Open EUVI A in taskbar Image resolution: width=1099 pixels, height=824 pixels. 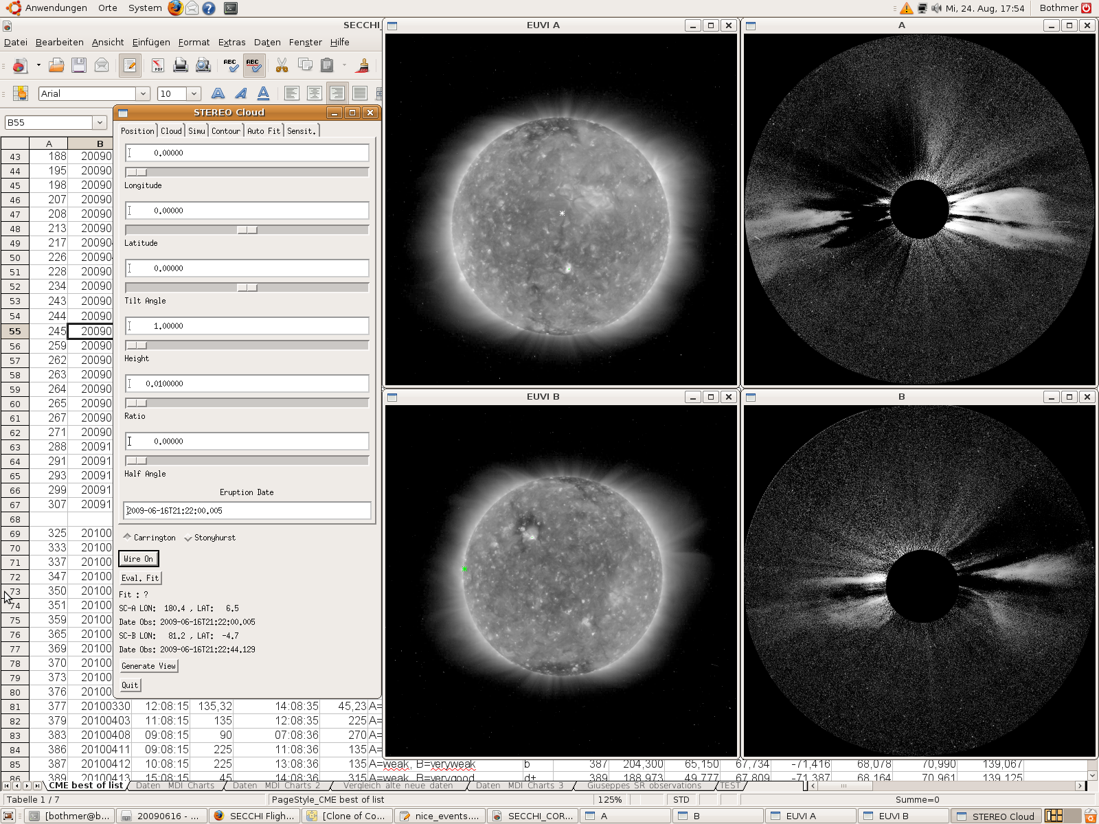(810, 816)
